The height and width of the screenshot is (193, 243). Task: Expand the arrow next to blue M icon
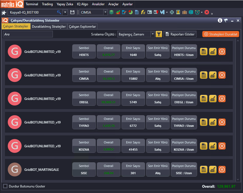pyautogui.click(x=167, y=12)
